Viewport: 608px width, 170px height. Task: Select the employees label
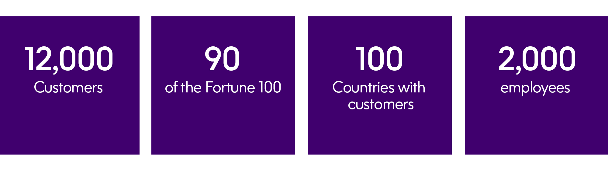tap(535, 88)
